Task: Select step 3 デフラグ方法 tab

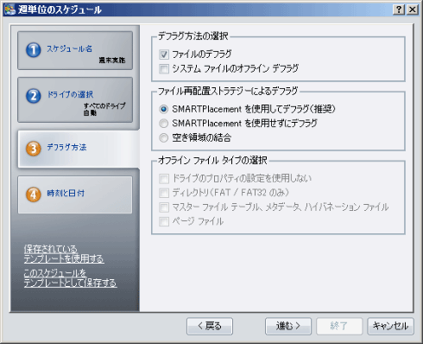Action: pos(79,149)
